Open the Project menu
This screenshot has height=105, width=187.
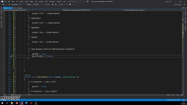[x=21, y=1]
